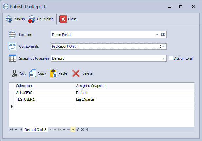
Task: Select the TESTUSER1 subscriber cell
Action: (45, 99)
